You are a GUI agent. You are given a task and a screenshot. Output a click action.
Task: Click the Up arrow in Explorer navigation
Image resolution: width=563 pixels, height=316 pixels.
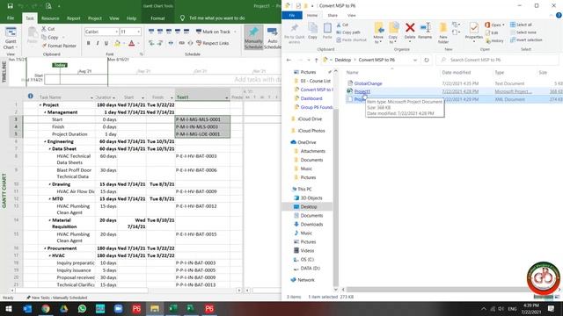pyautogui.click(x=316, y=60)
